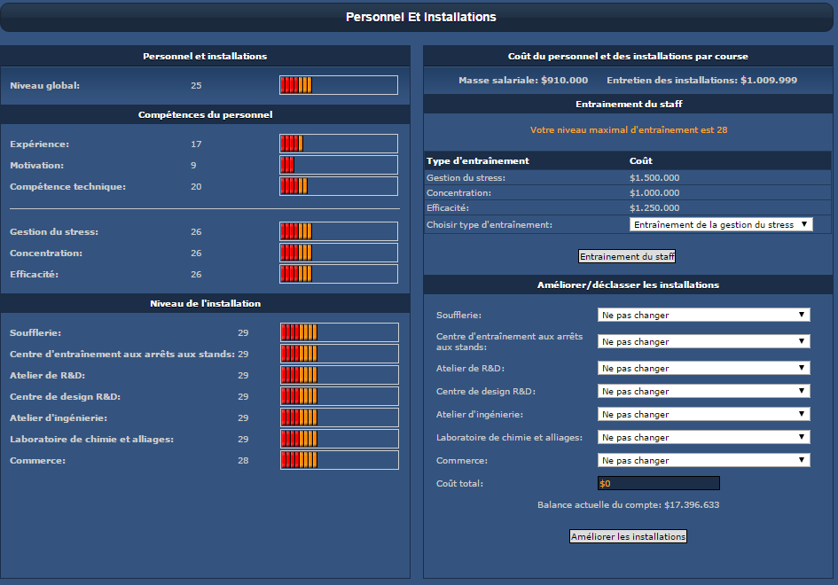Click the Centre d'entraînement aux arrêts level bar
Viewport: 838px width, 585px height.
(x=340, y=354)
